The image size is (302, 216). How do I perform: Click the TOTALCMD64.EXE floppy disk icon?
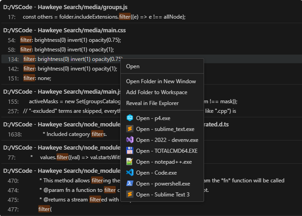[x=130, y=151]
